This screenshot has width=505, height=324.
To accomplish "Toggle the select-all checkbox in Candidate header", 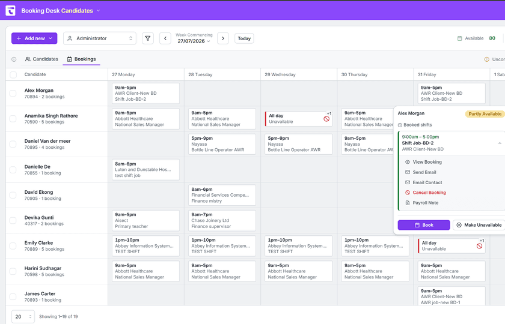I will pos(13,74).
